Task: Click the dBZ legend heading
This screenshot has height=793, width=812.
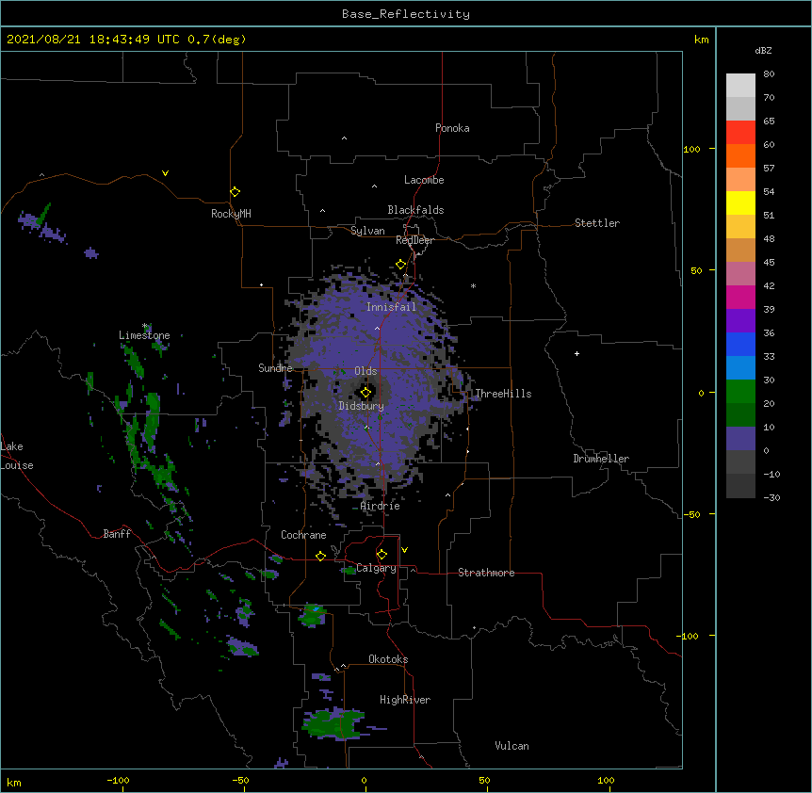Action: point(763,51)
